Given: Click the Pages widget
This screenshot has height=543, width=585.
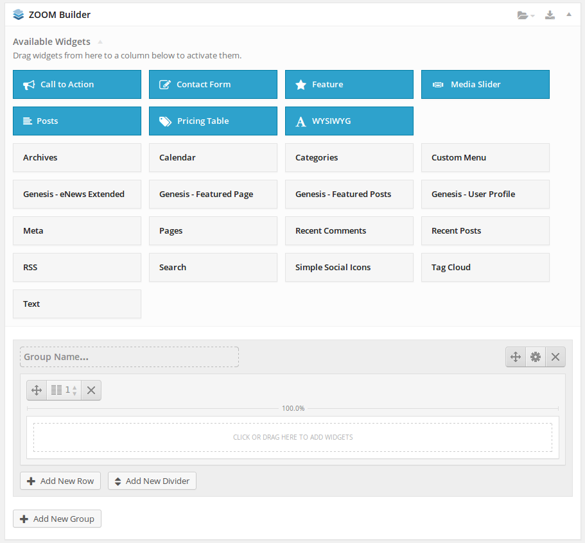Looking at the screenshot, I should (213, 230).
